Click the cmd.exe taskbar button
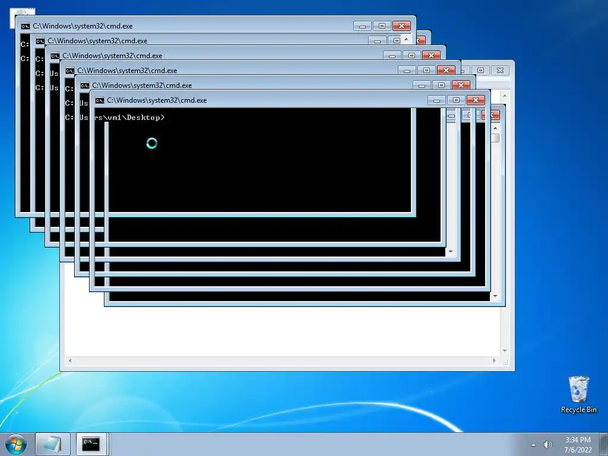The image size is (608, 456). pyautogui.click(x=91, y=444)
